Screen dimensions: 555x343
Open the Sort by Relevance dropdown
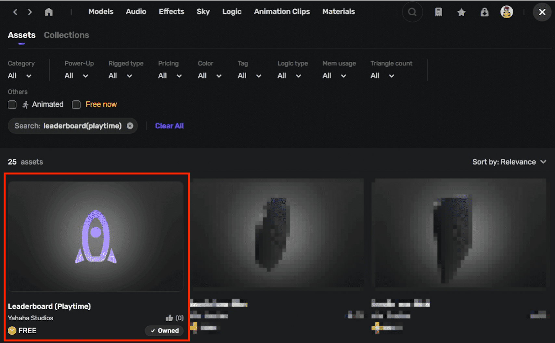pyautogui.click(x=509, y=162)
